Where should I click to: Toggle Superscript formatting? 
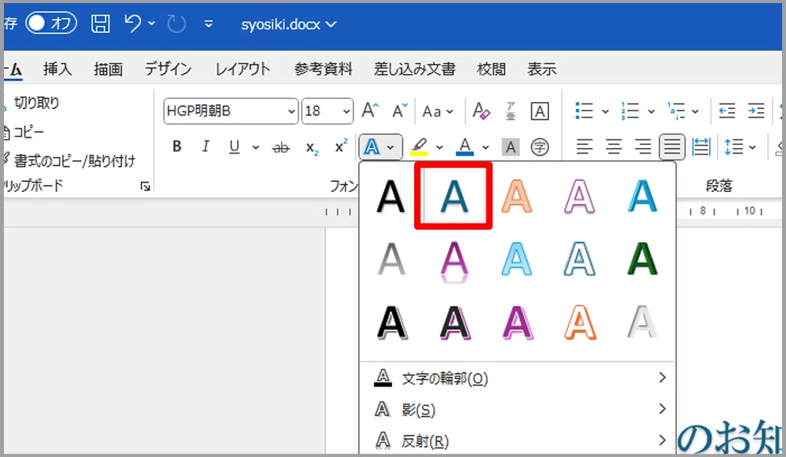341,147
